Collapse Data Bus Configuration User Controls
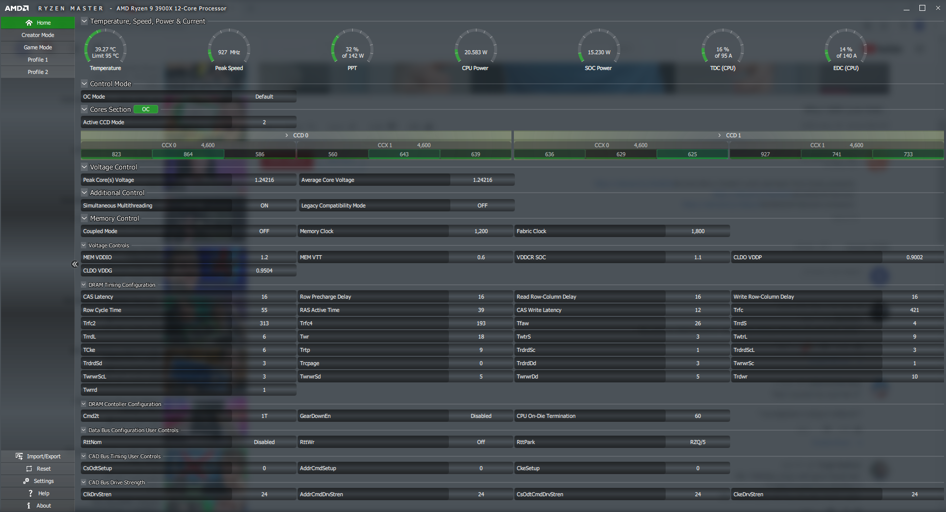Image resolution: width=946 pixels, height=512 pixels. click(x=84, y=430)
